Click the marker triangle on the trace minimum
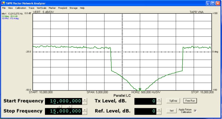 tap(140, 89)
